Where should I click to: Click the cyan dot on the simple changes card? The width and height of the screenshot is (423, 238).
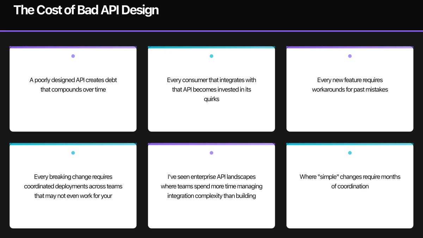tap(350, 153)
